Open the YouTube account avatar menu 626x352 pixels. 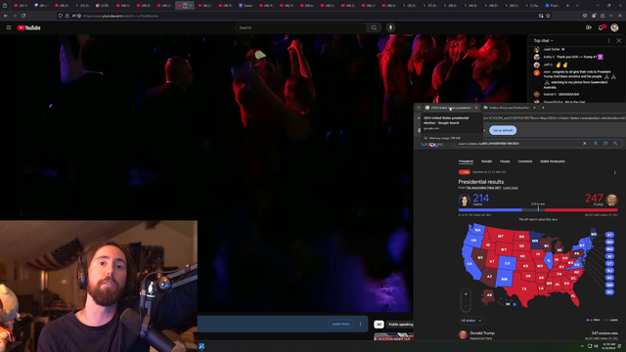pyautogui.click(x=614, y=27)
